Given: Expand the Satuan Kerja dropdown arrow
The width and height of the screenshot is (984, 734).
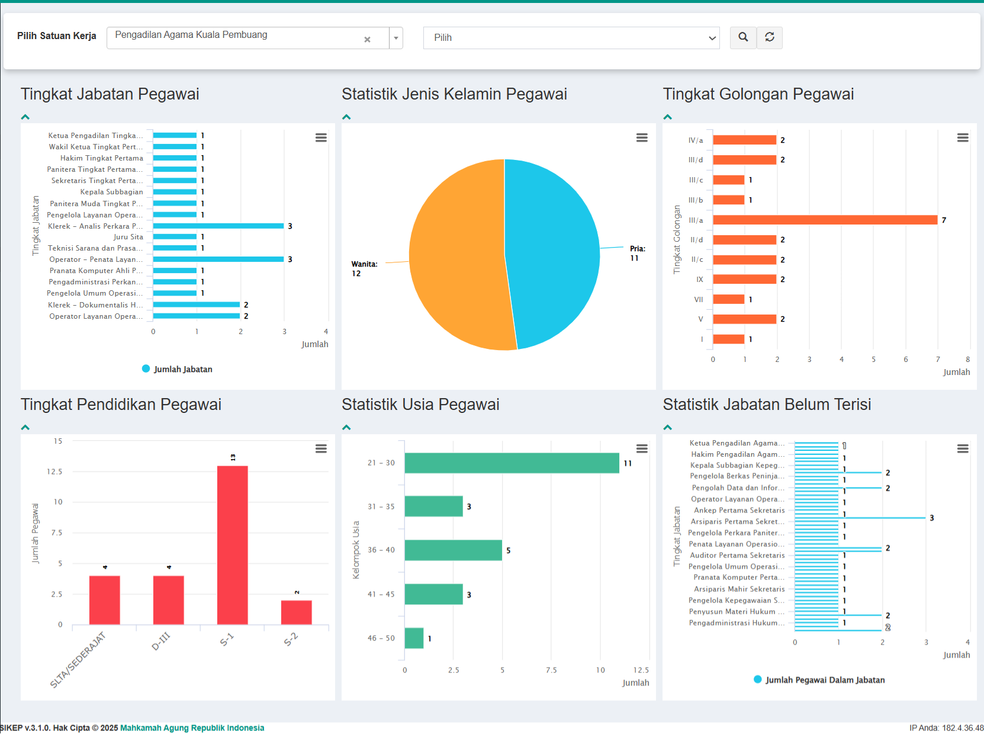Looking at the screenshot, I should tap(396, 38).
